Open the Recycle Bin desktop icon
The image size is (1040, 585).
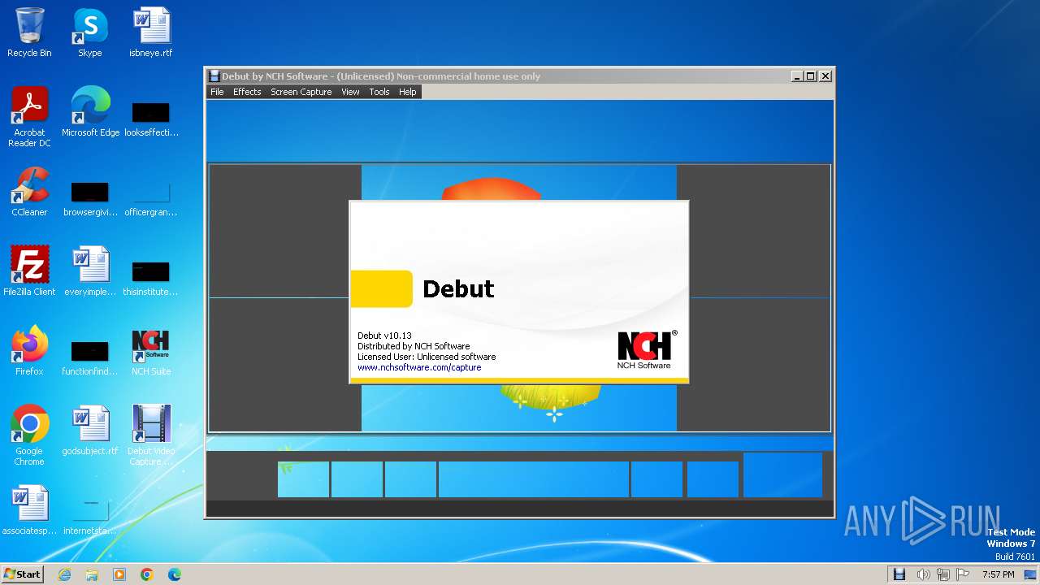coord(29,32)
